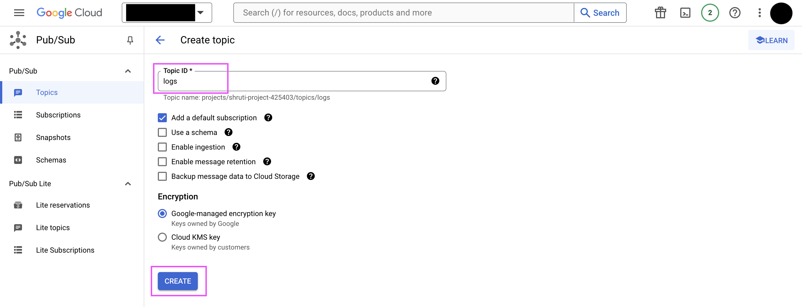This screenshot has height=307, width=802.
Task: Open the three-dot settings menu
Action: pos(760,13)
